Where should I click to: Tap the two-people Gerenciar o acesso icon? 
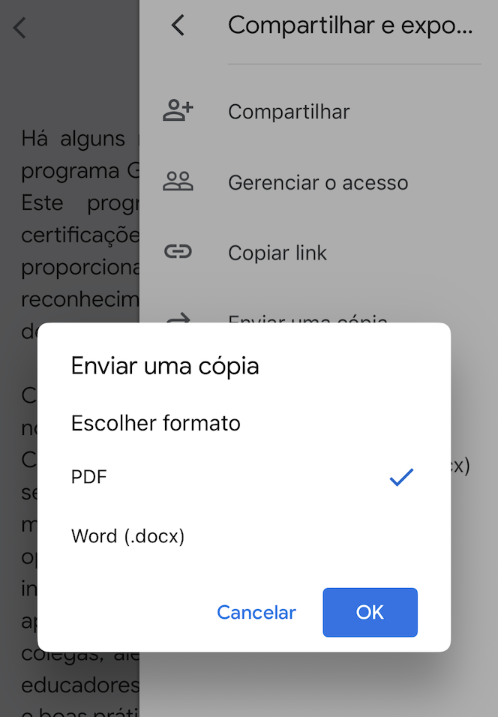pos(178,181)
